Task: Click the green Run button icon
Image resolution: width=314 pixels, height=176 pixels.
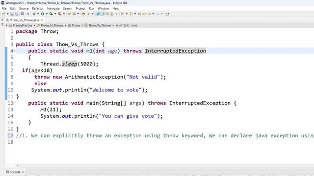Action: (42, 14)
